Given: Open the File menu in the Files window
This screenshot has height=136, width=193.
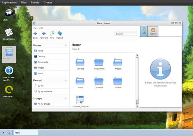Looking at the screenshot, I should [35, 28].
